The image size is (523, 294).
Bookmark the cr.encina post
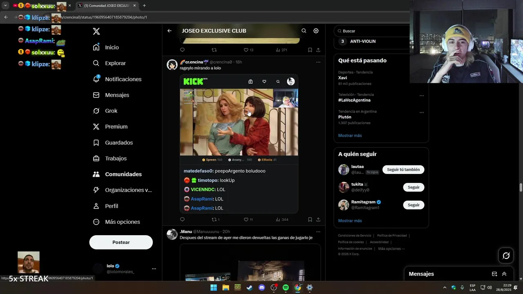point(310,220)
